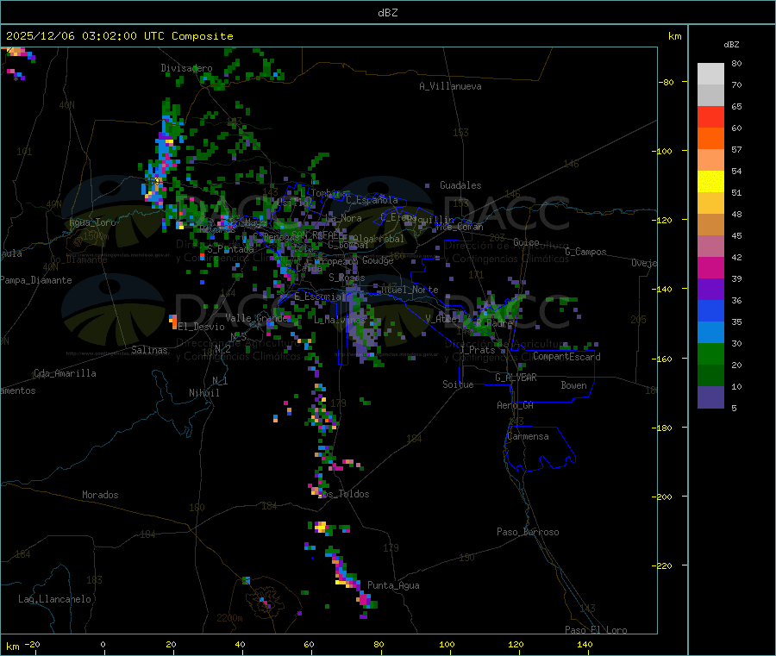Click the Paso_Barroso map label
The height and width of the screenshot is (656, 776).
(528, 532)
